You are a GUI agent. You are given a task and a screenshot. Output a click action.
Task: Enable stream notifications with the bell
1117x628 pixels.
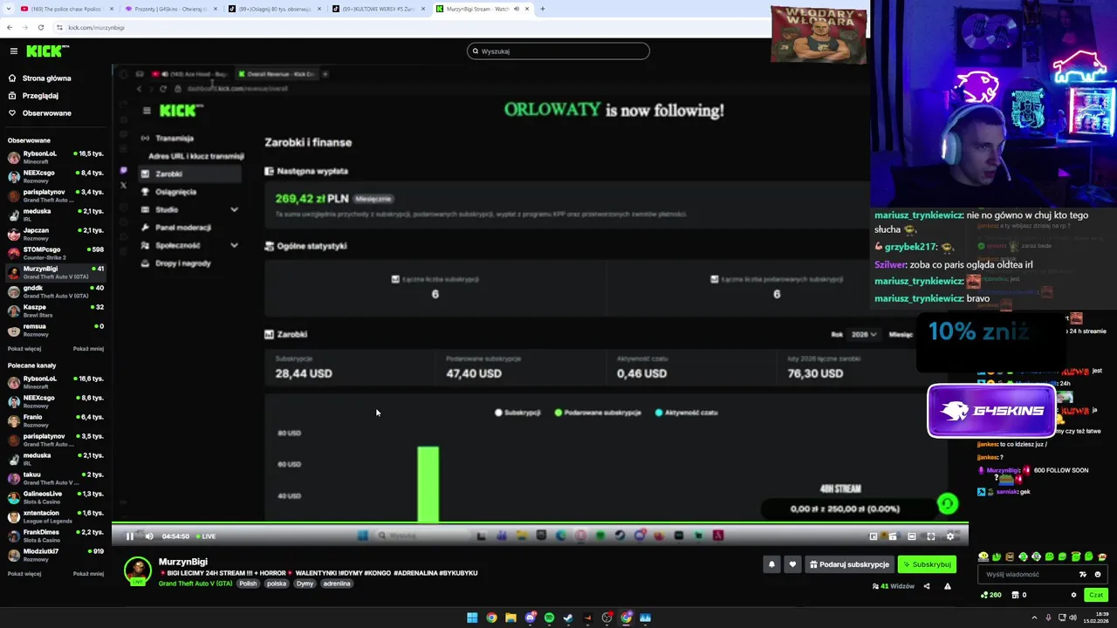(771, 564)
